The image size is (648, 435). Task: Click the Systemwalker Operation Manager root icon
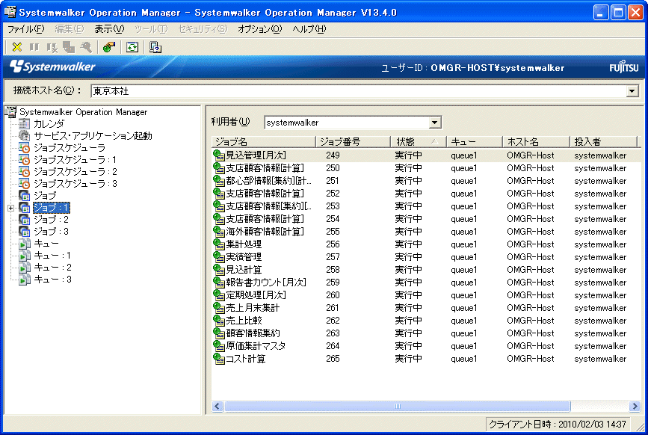pyautogui.click(x=10, y=111)
